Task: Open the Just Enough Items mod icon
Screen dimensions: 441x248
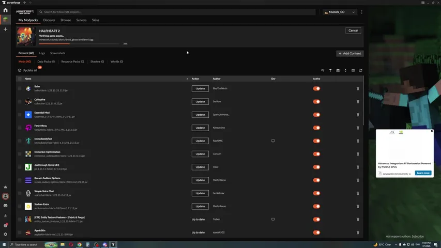Action: coord(28,167)
